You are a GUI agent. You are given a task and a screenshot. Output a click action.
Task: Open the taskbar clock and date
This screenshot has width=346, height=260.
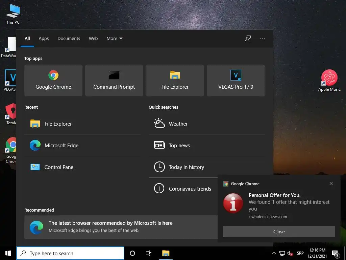click(317, 253)
